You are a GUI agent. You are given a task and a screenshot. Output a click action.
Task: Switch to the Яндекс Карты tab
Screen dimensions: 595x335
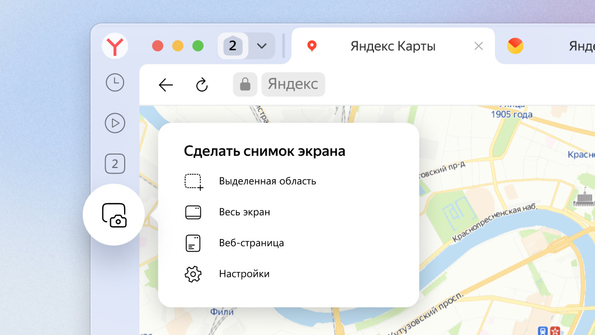tap(393, 46)
